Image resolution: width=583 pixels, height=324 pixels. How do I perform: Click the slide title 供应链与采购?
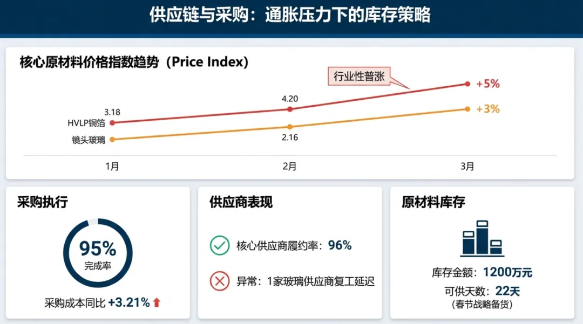199,15
